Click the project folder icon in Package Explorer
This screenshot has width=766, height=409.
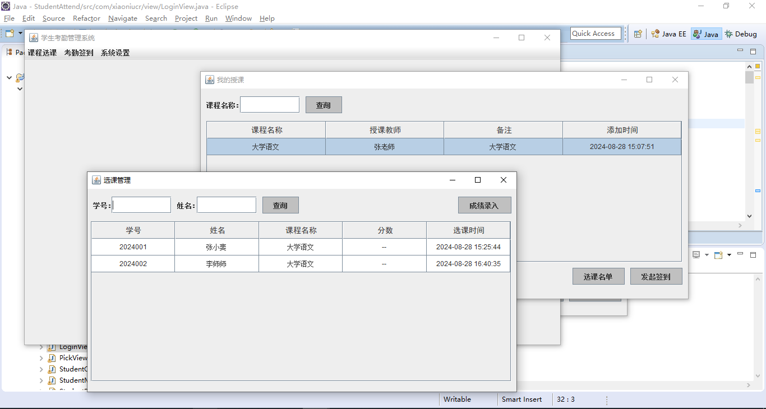pyautogui.click(x=20, y=77)
